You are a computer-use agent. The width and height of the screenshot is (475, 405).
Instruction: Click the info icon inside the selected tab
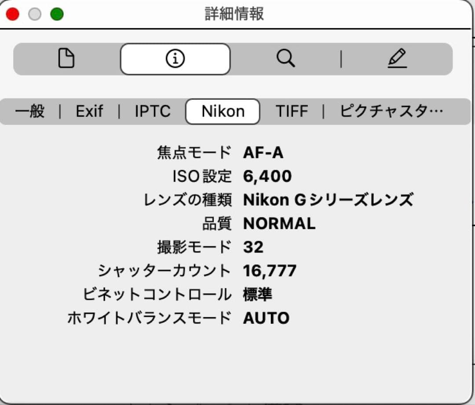click(175, 58)
